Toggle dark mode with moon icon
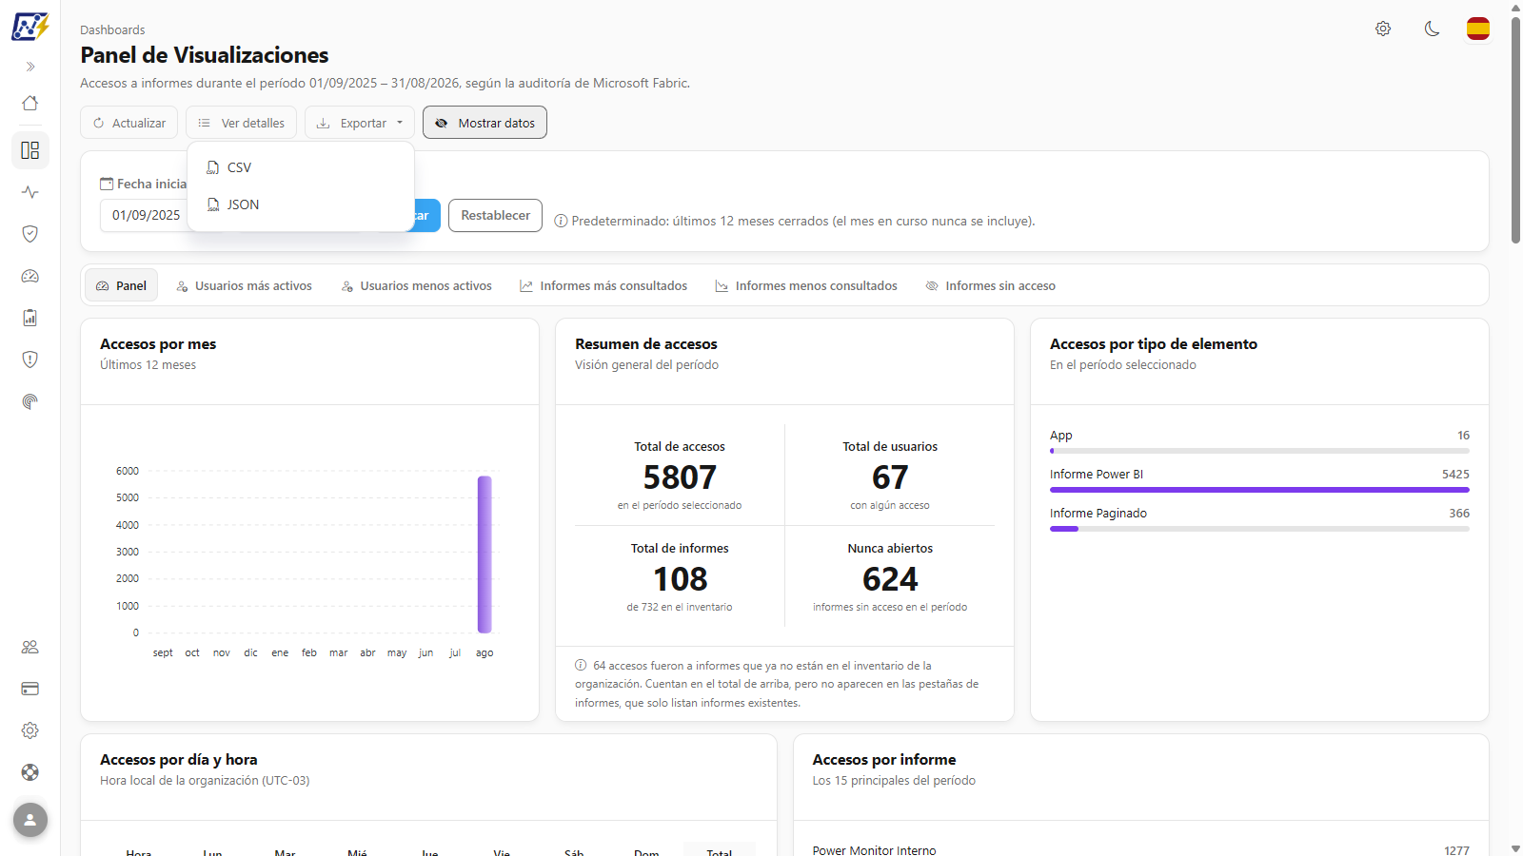The height and width of the screenshot is (856, 1523). coord(1432,29)
